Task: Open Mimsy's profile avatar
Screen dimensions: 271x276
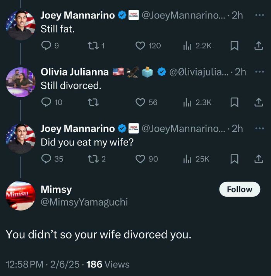Action: click(21, 195)
